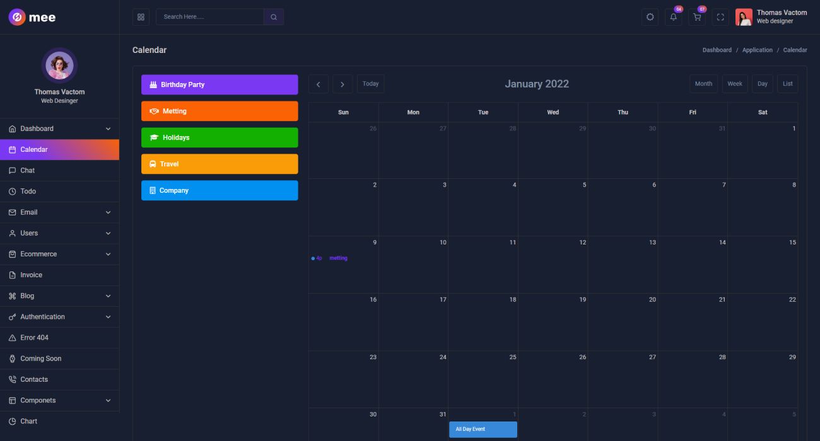This screenshot has height=441, width=820.
Task: Click the Contacts phone icon
Action: [x=12, y=380]
